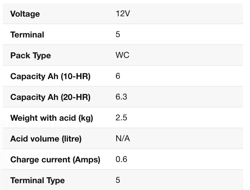Select the WC pack type value
Image resolution: width=250 pixels, height=190 pixels.
pos(122,55)
